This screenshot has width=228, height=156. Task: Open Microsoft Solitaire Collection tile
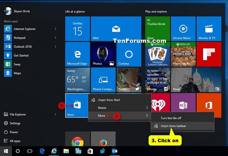tap(157, 54)
